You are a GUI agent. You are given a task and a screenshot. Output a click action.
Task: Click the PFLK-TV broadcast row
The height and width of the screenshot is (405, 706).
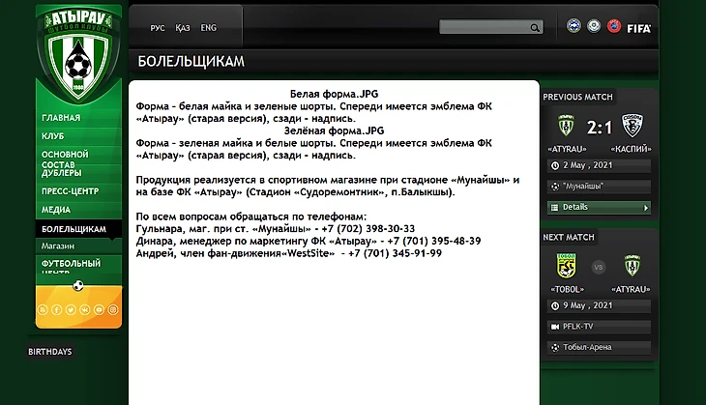[599, 327]
